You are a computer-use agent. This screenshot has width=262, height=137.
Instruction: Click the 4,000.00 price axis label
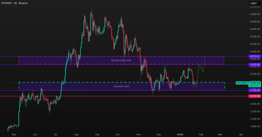[255, 44]
